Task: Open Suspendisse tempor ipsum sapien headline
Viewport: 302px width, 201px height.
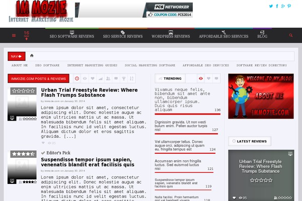Action: click(88, 162)
